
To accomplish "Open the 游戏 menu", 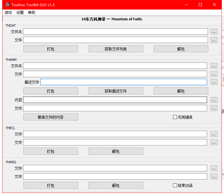I will coord(8,13).
